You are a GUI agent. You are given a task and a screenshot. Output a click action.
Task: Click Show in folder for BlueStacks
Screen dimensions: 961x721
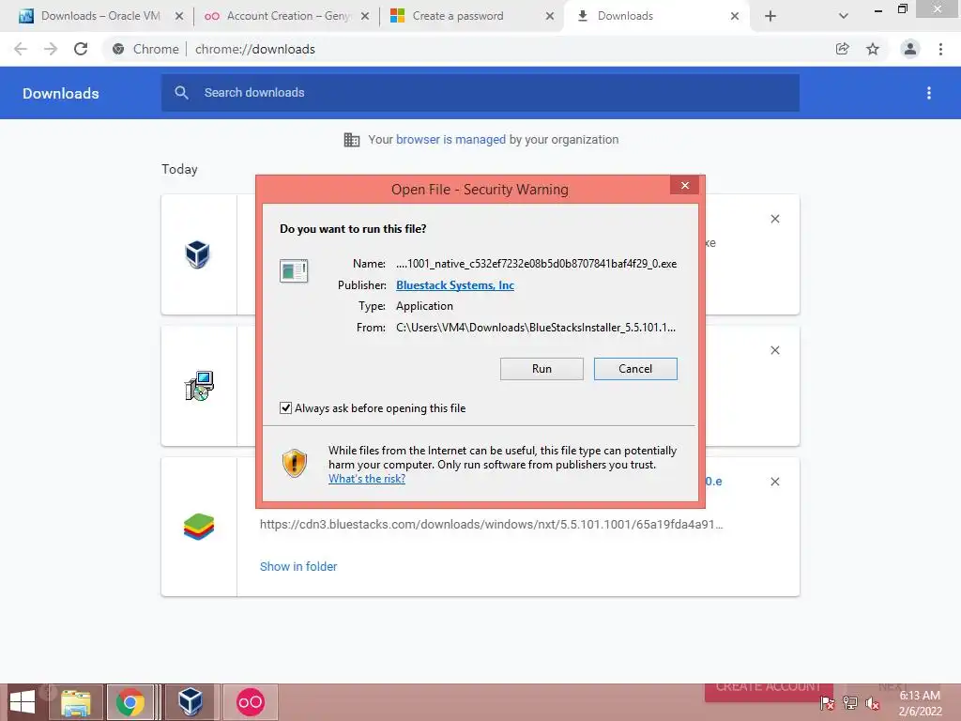coord(298,566)
